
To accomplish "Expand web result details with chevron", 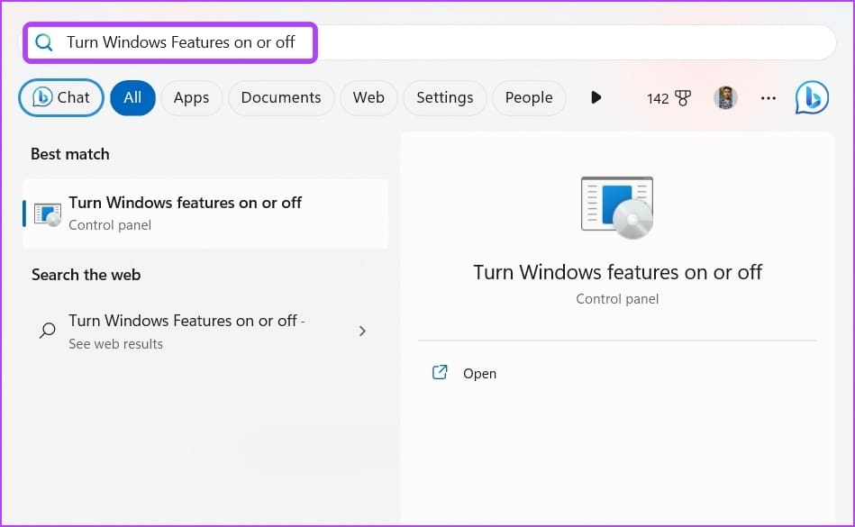I will pyautogui.click(x=362, y=331).
